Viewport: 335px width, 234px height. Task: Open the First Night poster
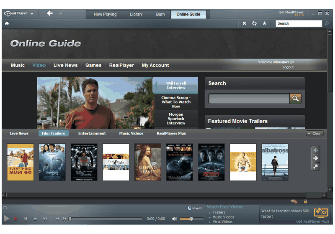(116, 162)
